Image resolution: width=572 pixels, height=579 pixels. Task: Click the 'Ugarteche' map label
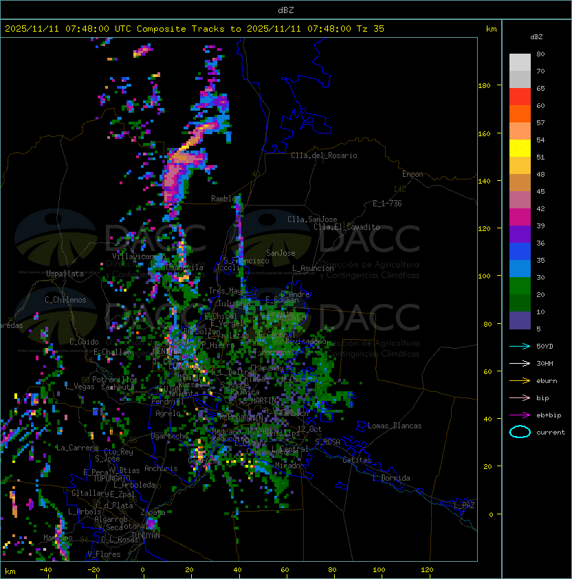click(x=170, y=436)
